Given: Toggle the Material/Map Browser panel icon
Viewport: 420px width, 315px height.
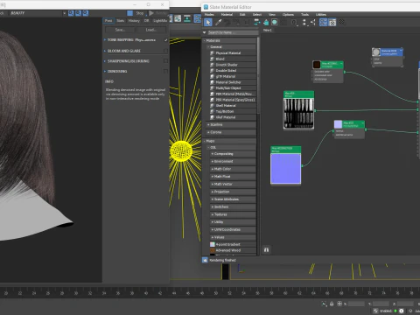Looking at the screenshot, I should (323, 22).
